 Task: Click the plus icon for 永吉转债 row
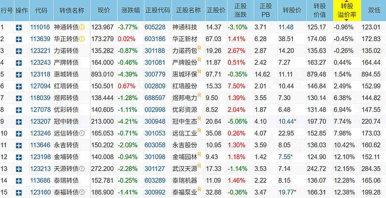tap(19, 145)
